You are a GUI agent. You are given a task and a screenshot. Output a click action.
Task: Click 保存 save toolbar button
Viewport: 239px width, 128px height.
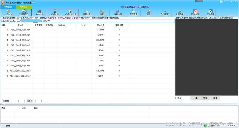(x=149, y=13)
